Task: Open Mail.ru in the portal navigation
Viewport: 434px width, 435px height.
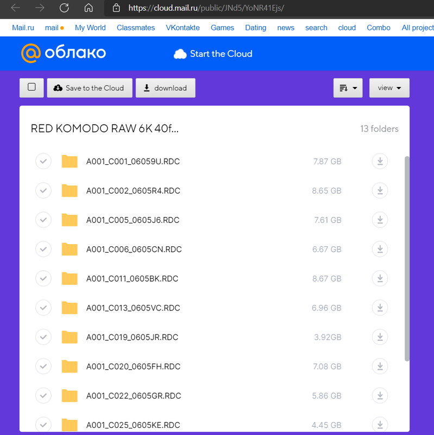Action: tap(23, 28)
